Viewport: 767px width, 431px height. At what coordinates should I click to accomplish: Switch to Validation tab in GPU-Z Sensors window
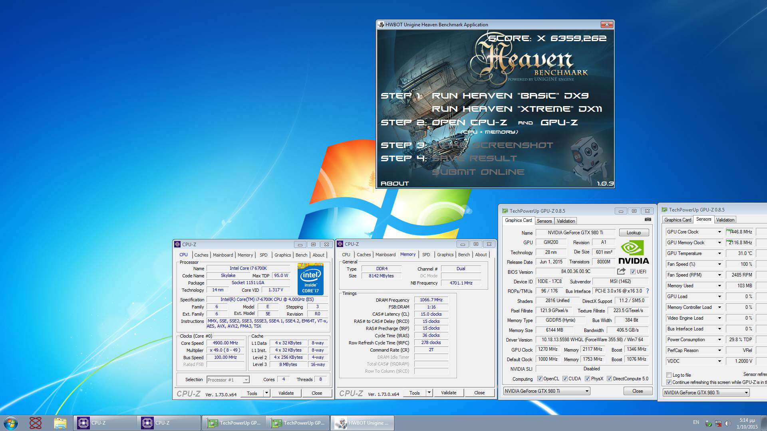click(725, 220)
